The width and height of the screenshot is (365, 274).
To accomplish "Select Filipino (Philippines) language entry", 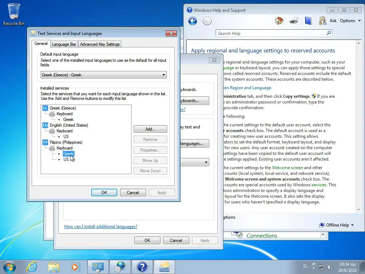I will click(66, 142).
